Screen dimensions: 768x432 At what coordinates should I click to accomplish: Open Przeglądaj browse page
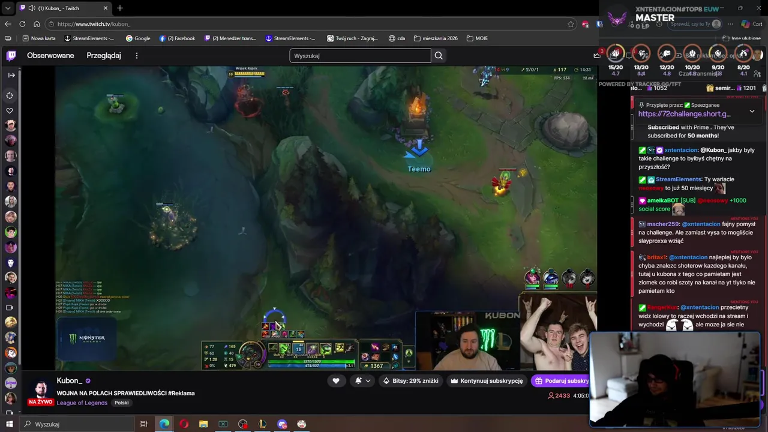[104, 56]
